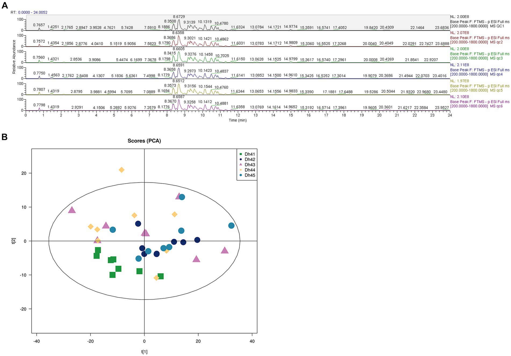The height and width of the screenshot is (356, 511).
Task: Click the 10.7025 peak label in qc3 trace
Action: click(222, 56)
